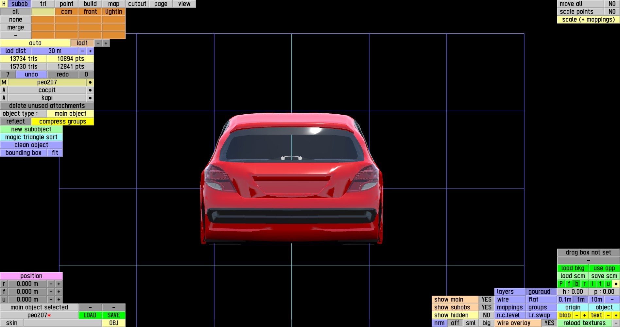Decrease position r value
620x327 pixels.
tap(51, 284)
